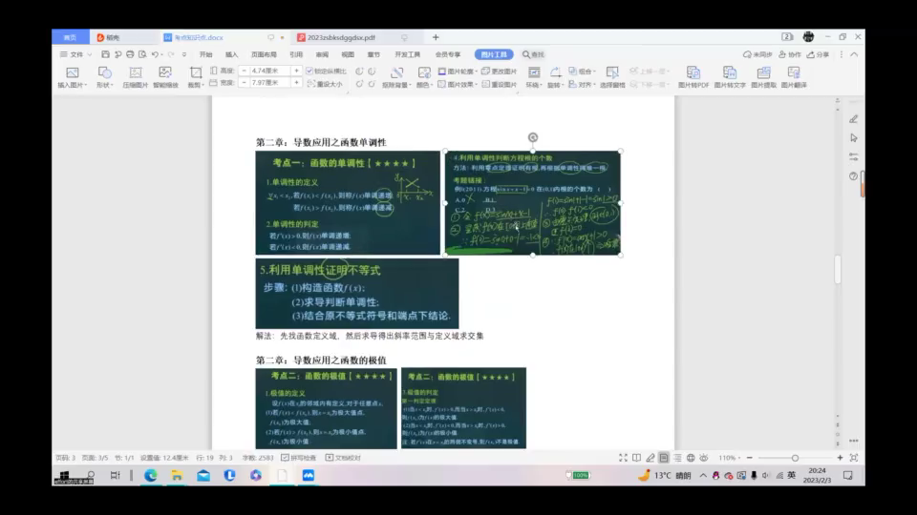The height and width of the screenshot is (515, 917).
Task: Click the rotation handle above selected picture
Action: click(x=533, y=137)
